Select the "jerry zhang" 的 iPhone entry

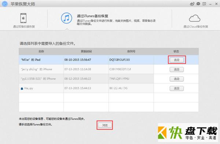click(x=36, y=69)
